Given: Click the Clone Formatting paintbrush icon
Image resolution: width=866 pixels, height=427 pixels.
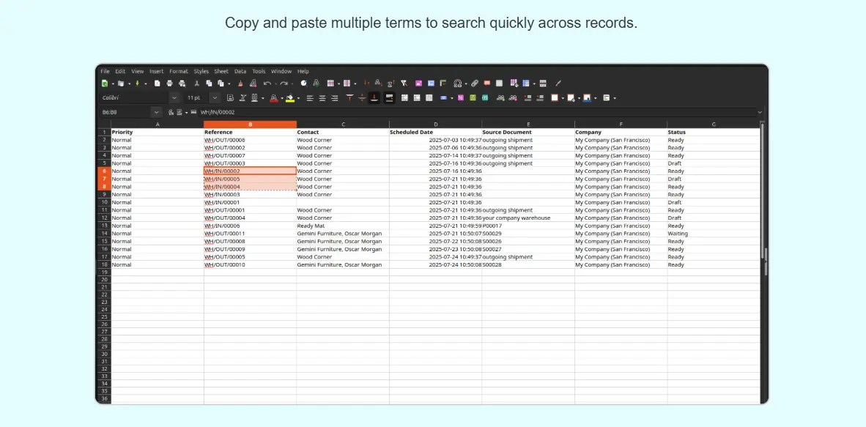Looking at the screenshot, I should click(240, 83).
